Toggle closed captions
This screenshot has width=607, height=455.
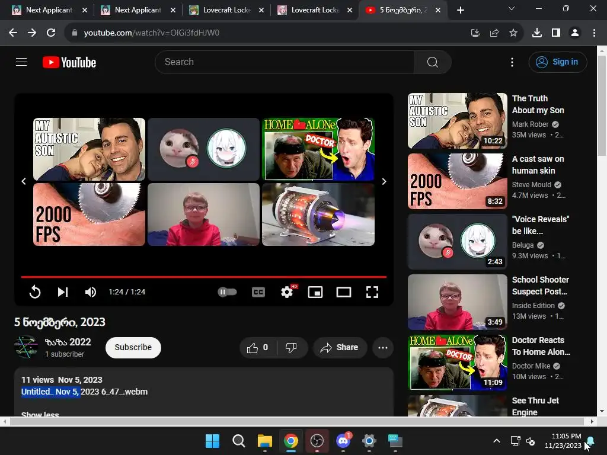coord(258,292)
